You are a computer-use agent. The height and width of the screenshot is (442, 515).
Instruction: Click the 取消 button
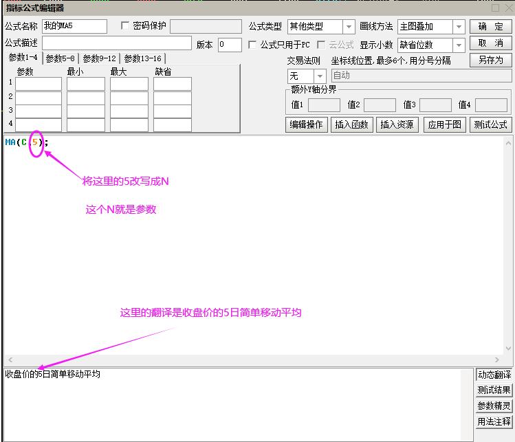[x=491, y=43]
